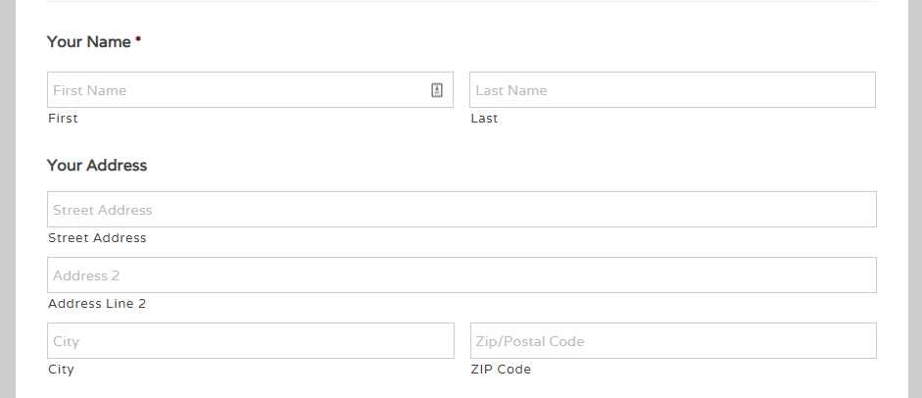Image resolution: width=922 pixels, height=398 pixels.
Task: Activate the Zip/Postal Code input field
Action: (673, 340)
